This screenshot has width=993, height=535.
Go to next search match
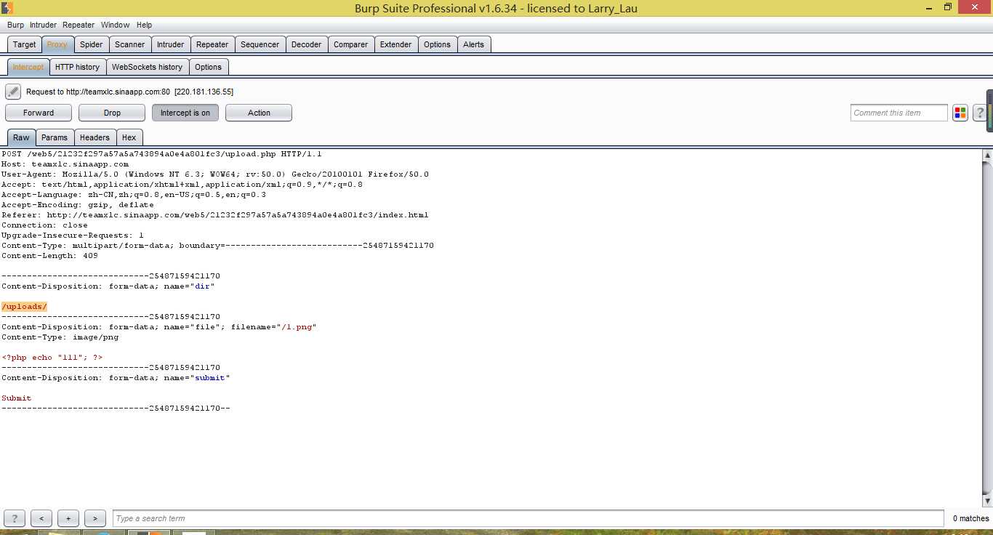[95, 518]
